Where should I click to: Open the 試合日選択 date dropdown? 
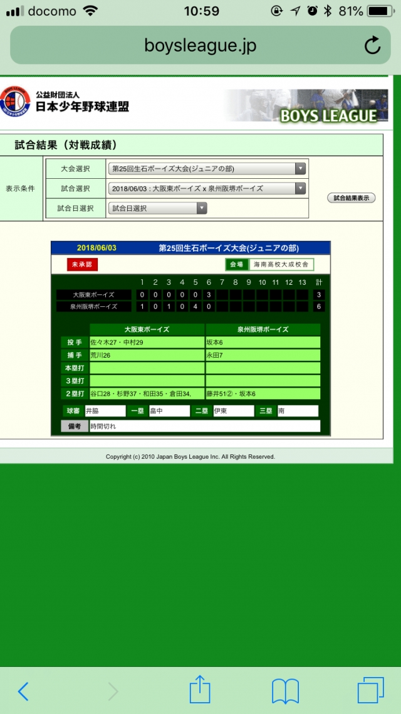pos(157,208)
